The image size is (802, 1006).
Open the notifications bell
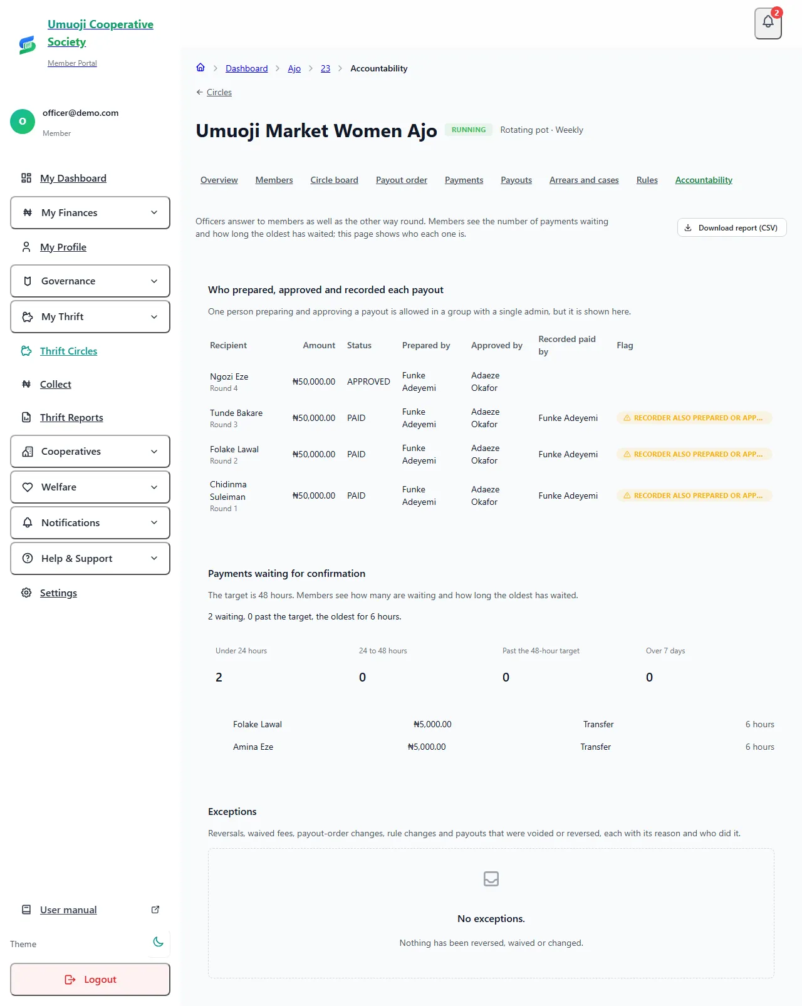click(x=768, y=23)
